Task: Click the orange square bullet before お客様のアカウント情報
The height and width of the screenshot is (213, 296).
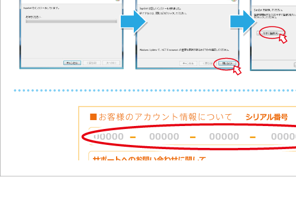Action: 93,117
